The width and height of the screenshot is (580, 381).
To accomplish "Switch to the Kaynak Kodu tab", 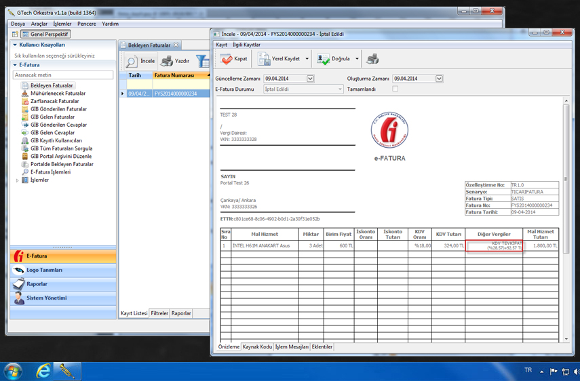I will [x=257, y=347].
